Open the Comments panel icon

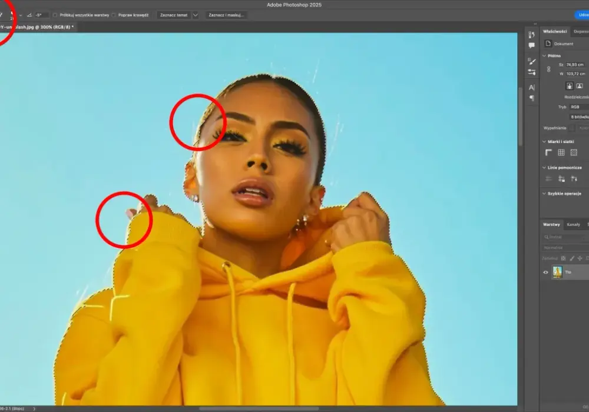pyautogui.click(x=531, y=45)
